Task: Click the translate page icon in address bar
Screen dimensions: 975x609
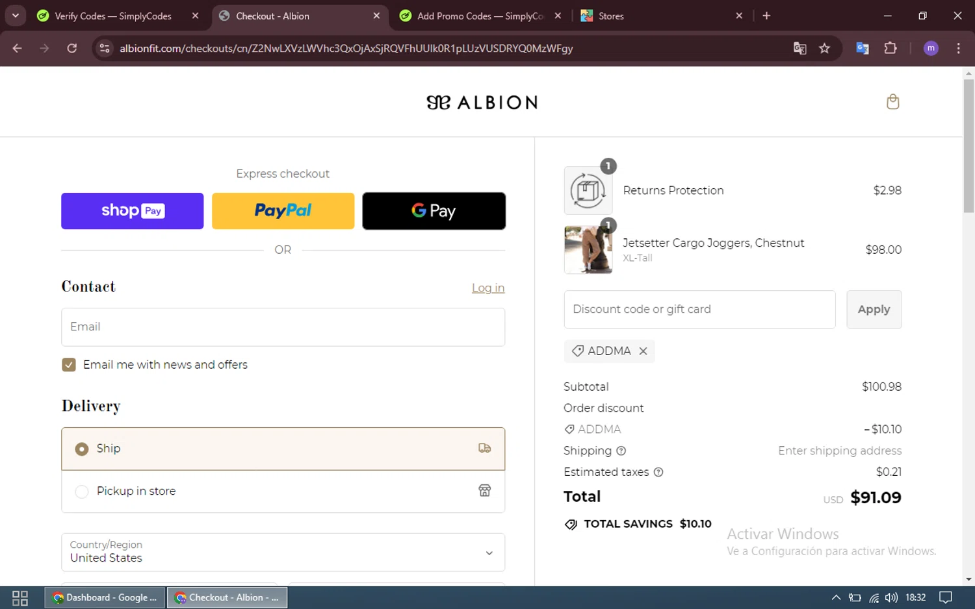Action: (800, 48)
